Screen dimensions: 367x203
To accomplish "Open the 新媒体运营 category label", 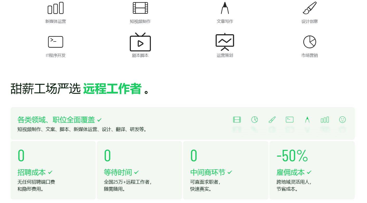I will pyautogui.click(x=56, y=22).
